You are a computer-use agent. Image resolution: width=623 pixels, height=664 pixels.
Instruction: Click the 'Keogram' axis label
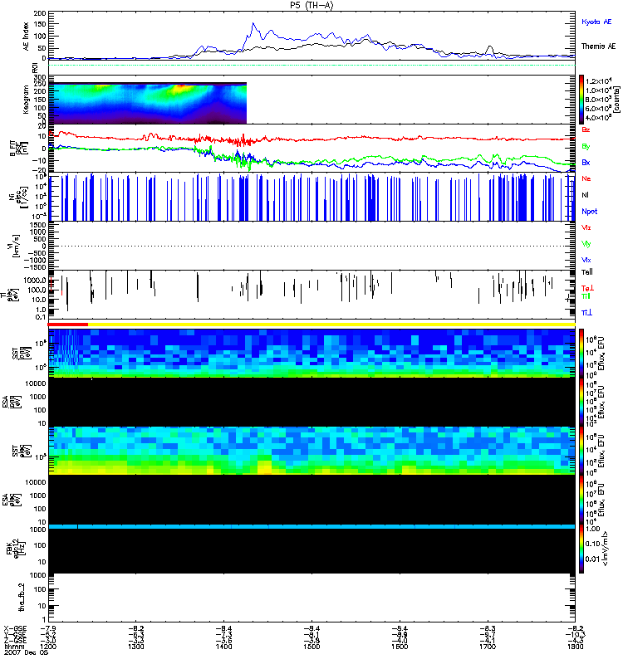point(27,99)
